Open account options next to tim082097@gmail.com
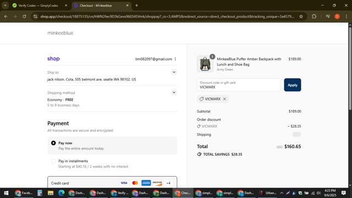This screenshot has height=198, width=352. point(175,59)
